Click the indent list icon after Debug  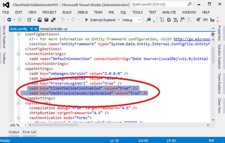tap(162, 20)
